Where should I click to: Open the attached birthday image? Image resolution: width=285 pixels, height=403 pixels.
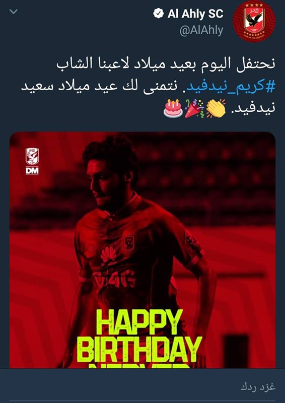(142, 250)
